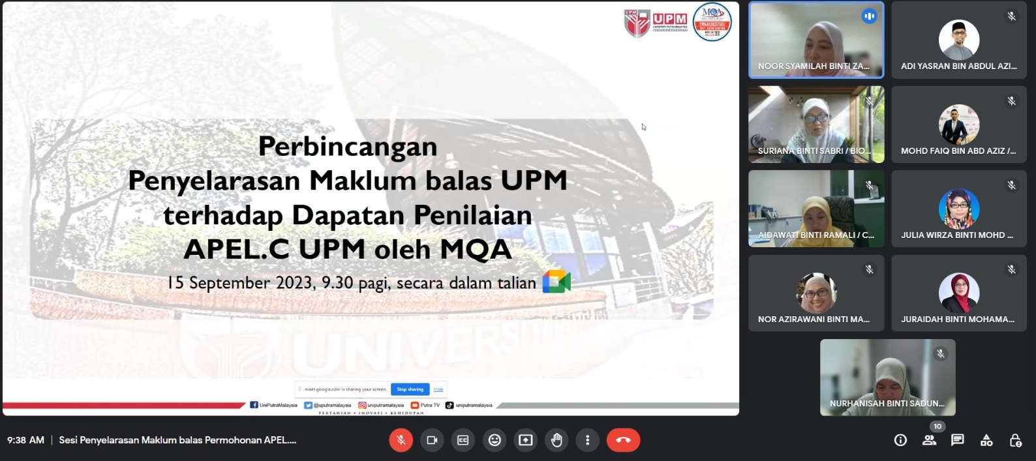This screenshot has width=1036, height=461.
Task: Click muted mic icon on Suriana tile
Action: point(869,101)
